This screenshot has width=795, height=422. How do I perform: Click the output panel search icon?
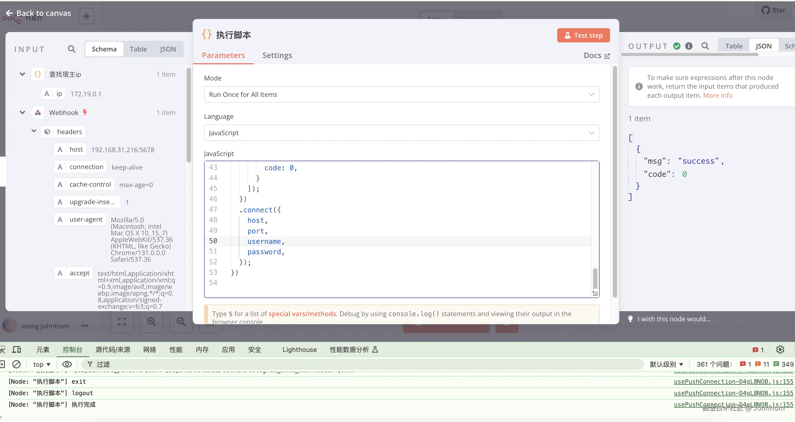click(705, 46)
